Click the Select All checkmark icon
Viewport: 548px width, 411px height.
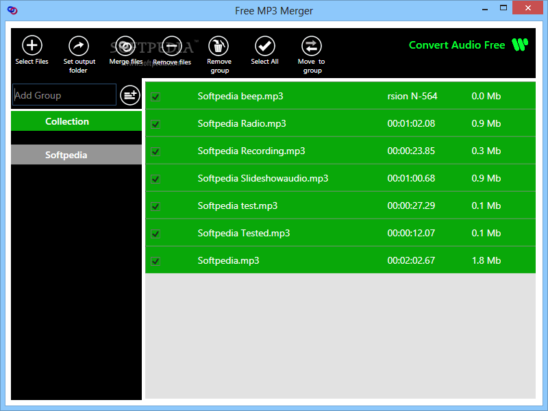(265, 46)
